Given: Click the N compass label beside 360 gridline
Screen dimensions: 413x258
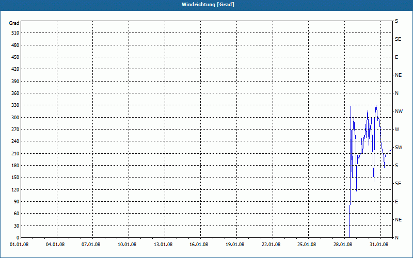Looking at the screenshot, I should click(x=396, y=93).
